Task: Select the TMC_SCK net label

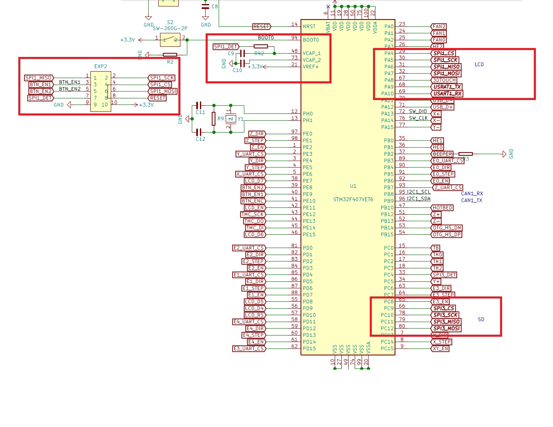Action: tap(253, 214)
